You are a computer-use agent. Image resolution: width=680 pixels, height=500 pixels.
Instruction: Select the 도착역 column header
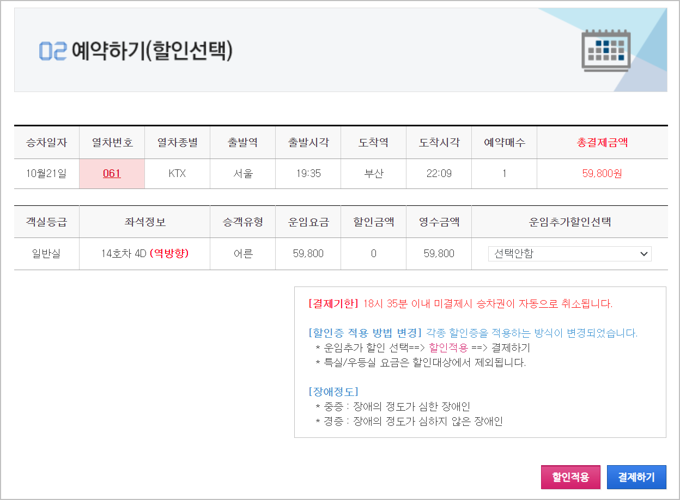pos(374,143)
